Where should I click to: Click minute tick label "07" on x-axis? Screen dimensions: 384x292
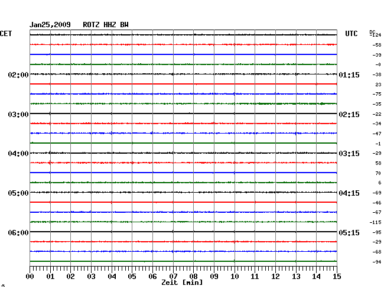tap(173, 277)
